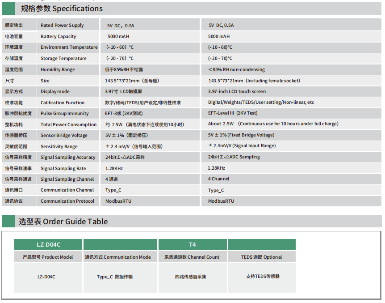Click the Communication Protocol row label
Image resolution: width=385 pixels, height=303 pixels.
[x=67, y=201]
